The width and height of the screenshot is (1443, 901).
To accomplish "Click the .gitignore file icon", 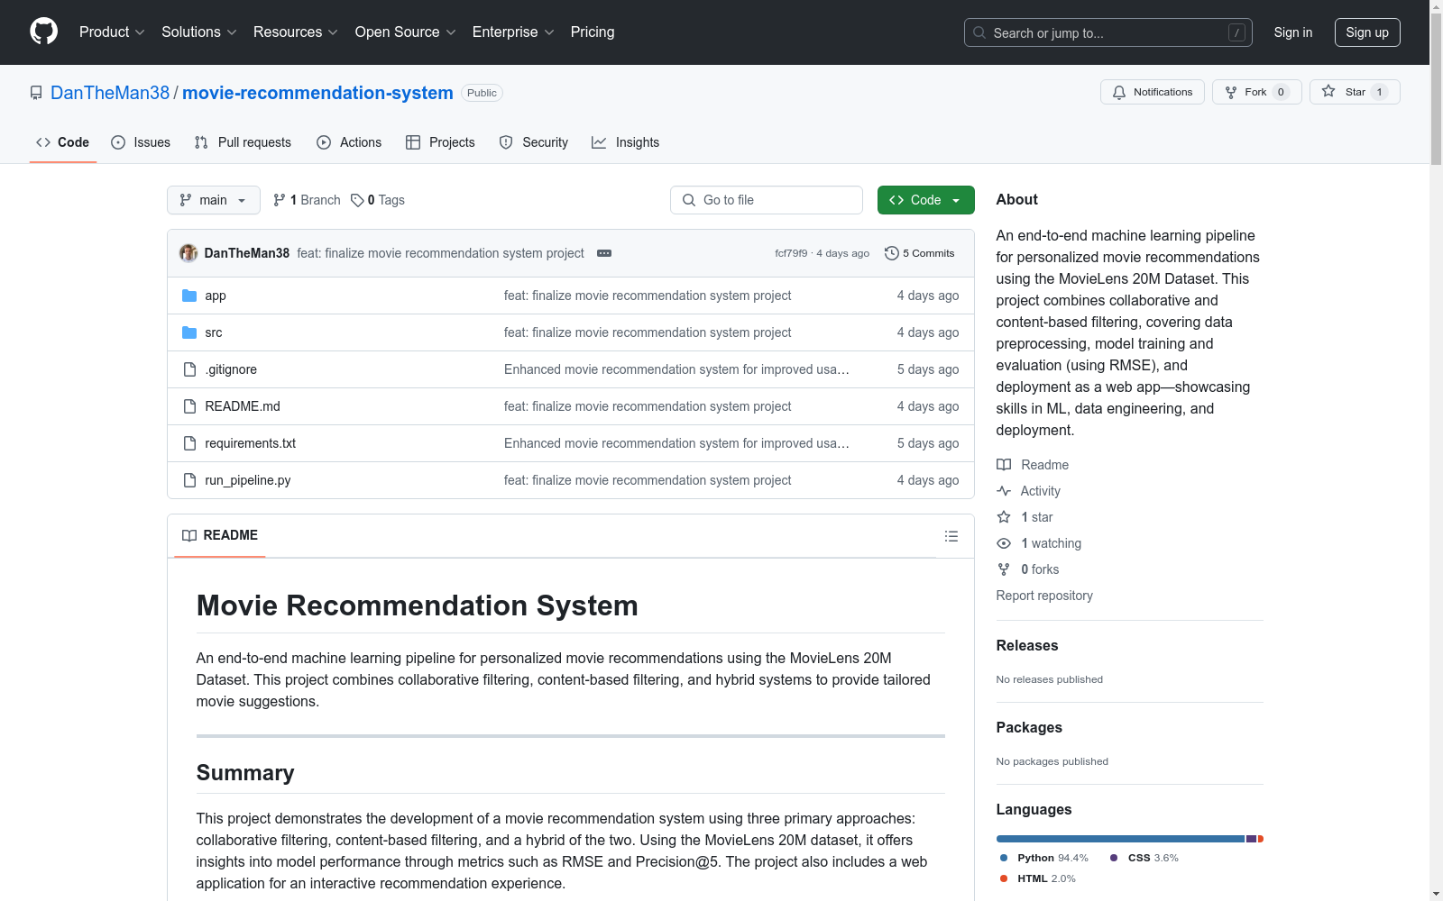I will (x=189, y=369).
